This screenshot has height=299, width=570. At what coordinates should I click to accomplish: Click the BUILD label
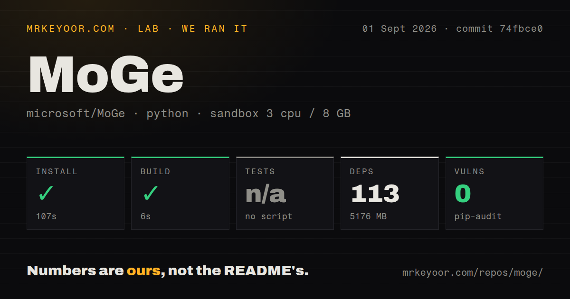[155, 172]
